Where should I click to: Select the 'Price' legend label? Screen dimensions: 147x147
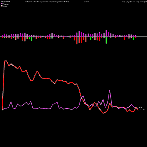(x=5, y=6)
